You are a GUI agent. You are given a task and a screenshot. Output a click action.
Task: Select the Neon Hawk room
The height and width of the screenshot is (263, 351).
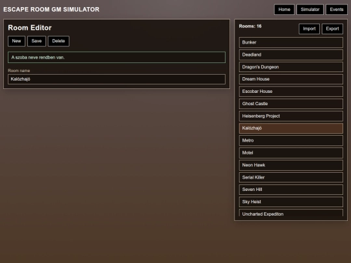291,166
